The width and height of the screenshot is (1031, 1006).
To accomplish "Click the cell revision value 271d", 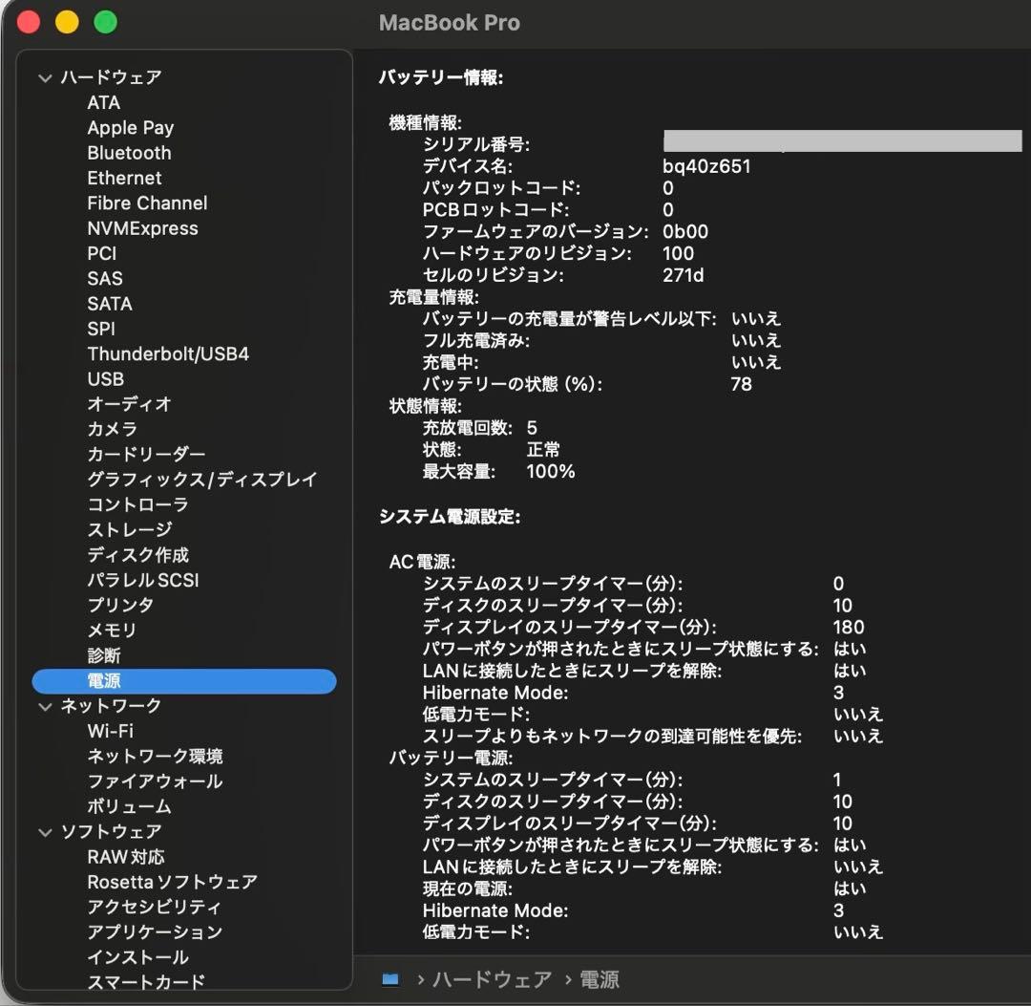I will (x=684, y=275).
